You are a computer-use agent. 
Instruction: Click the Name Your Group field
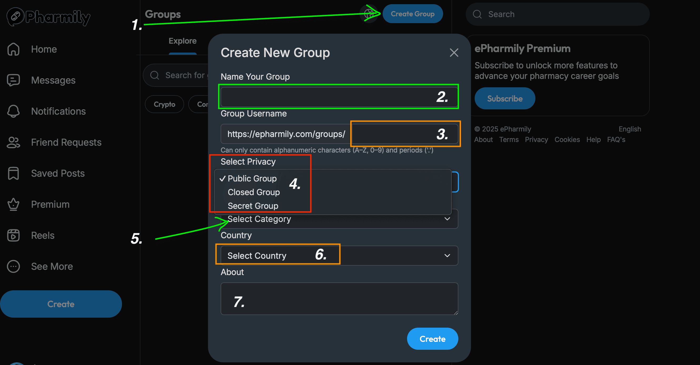point(339,97)
